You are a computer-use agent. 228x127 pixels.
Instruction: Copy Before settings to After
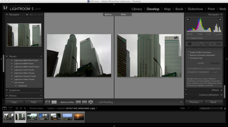[78, 102]
